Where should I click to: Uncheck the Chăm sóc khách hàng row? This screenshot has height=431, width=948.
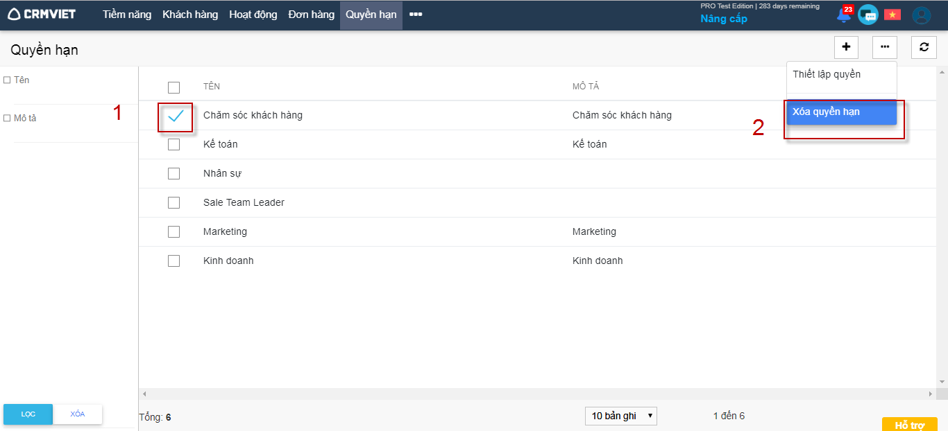(175, 116)
